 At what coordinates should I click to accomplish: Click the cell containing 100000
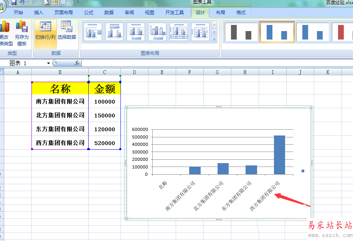click(x=105, y=102)
